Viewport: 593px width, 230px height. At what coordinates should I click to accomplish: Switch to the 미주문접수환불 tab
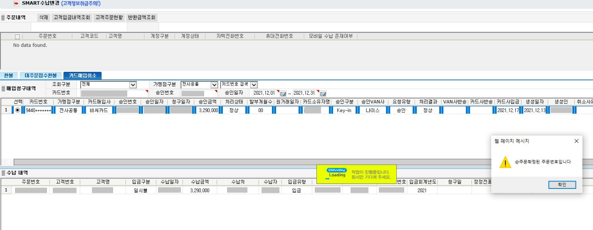coord(40,76)
